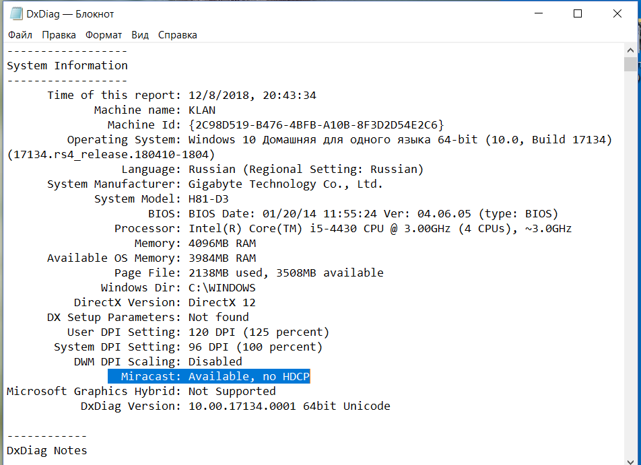Image resolution: width=641 pixels, height=465 pixels.
Task: Maximize the DxDiag Notepad window
Action: point(578,13)
